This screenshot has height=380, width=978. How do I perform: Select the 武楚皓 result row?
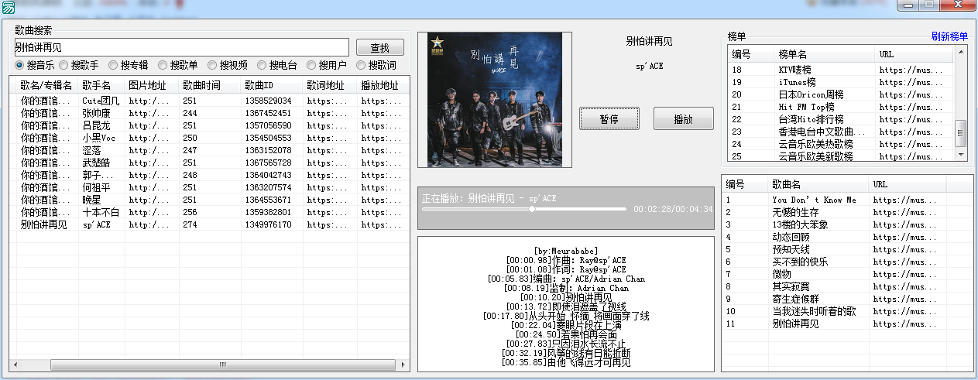click(x=209, y=163)
